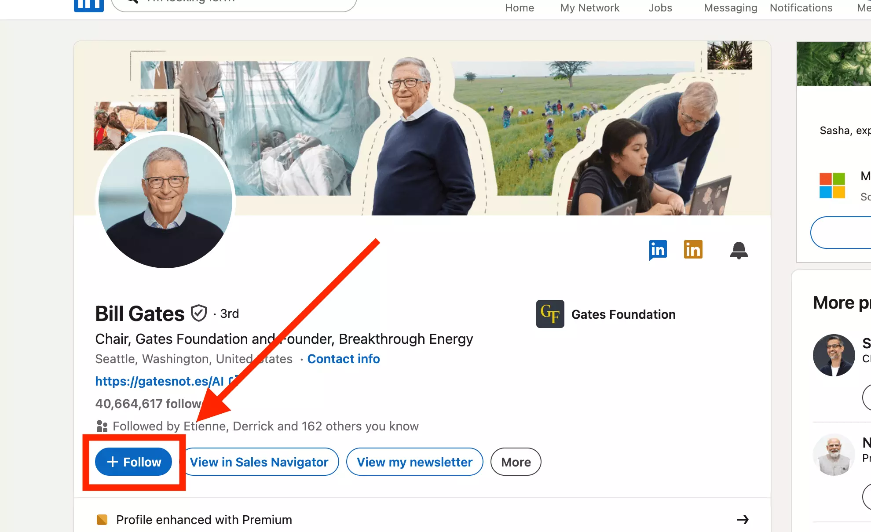Click the Microsoft logo in the ad
This screenshot has height=532, width=871.
(x=832, y=186)
